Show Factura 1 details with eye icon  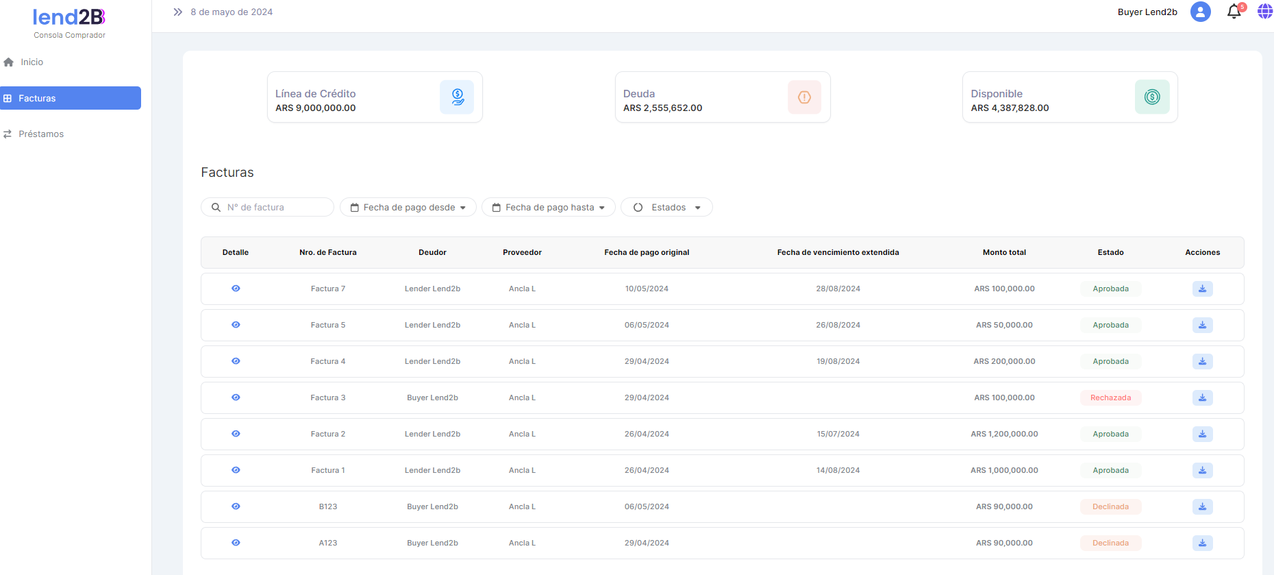(x=236, y=470)
